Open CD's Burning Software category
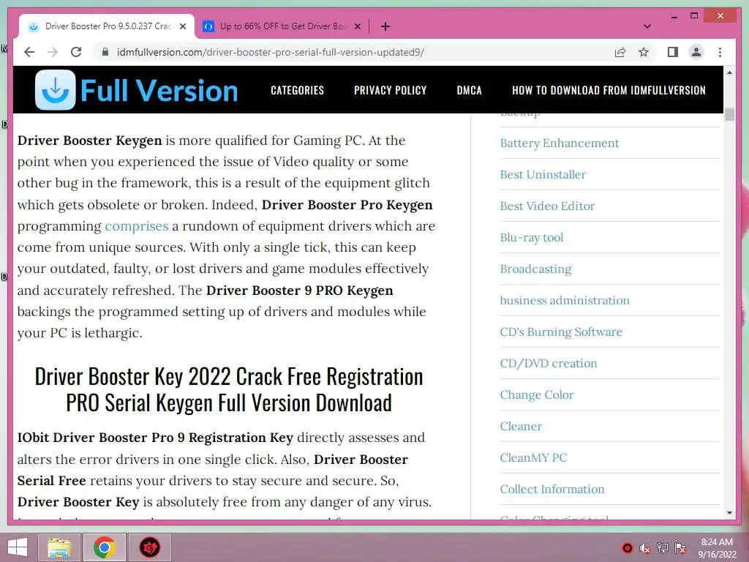The height and width of the screenshot is (562, 749). [x=561, y=331]
